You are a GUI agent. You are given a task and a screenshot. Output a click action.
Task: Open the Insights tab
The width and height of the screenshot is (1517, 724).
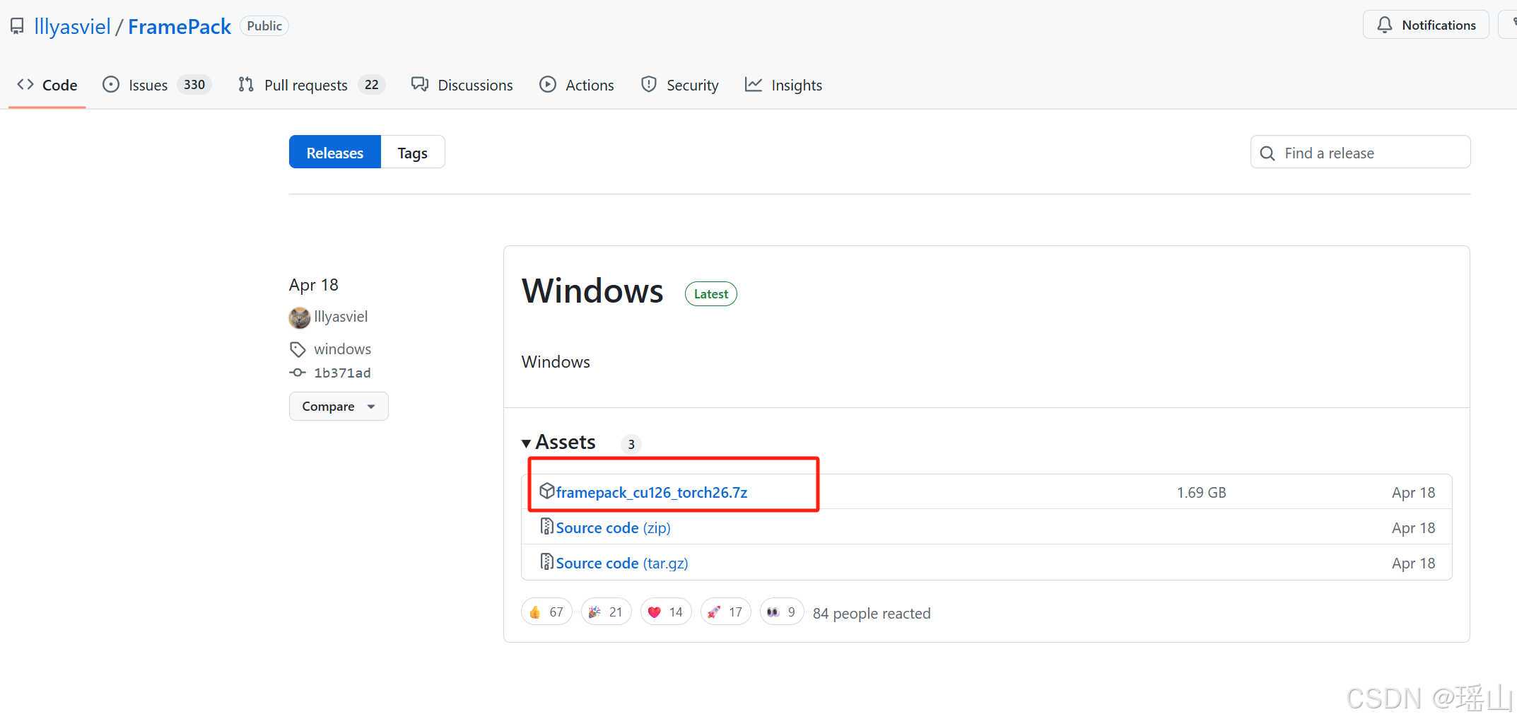[784, 85]
